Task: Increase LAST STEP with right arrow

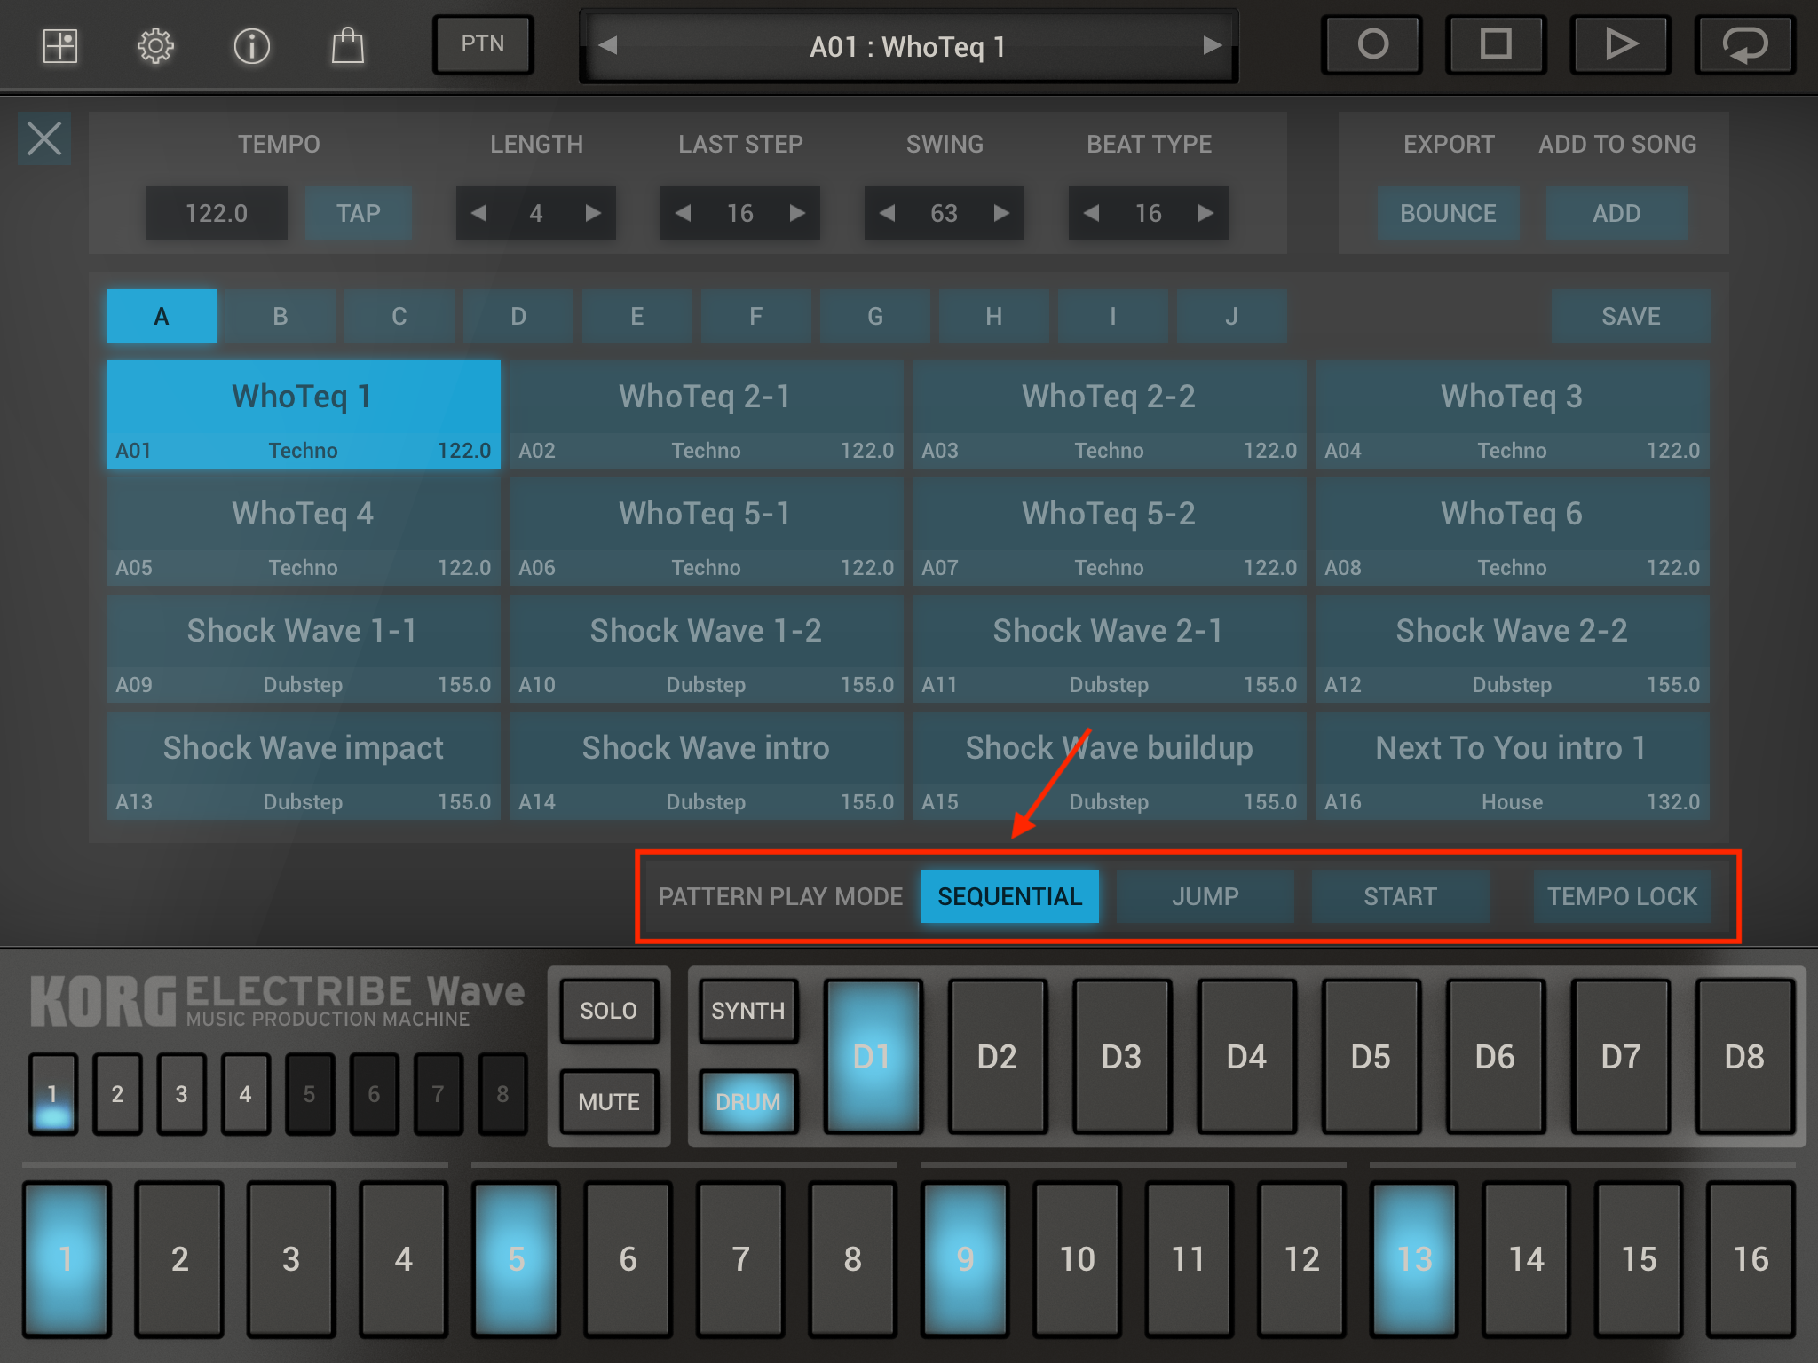Action: (797, 213)
